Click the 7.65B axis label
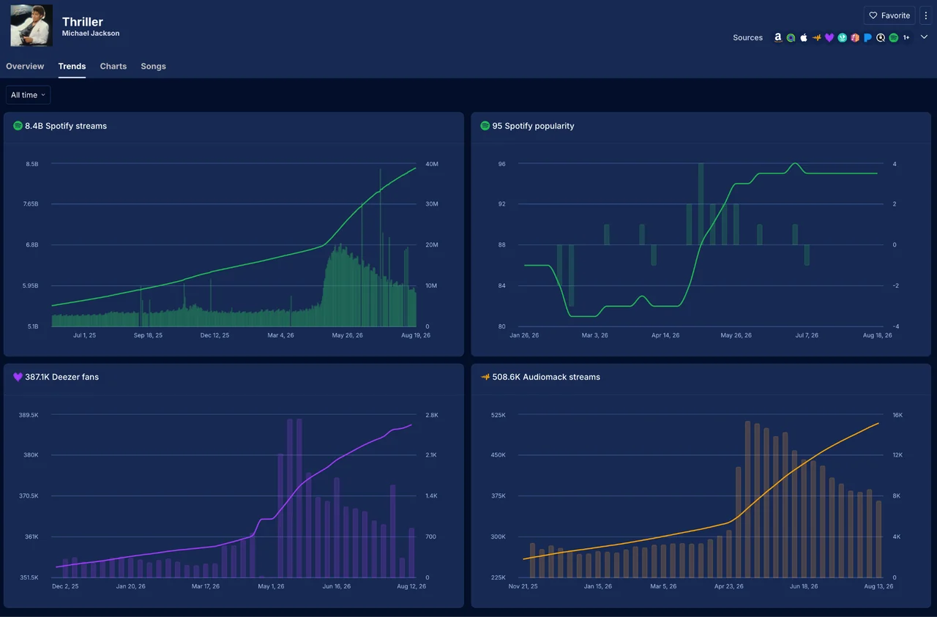 31,204
